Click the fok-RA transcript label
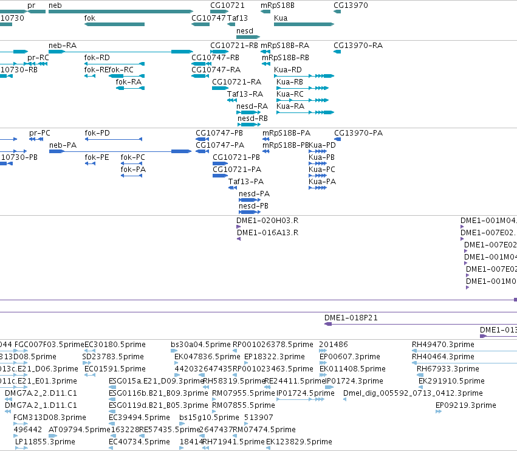The image size is (517, 451). click(129, 82)
